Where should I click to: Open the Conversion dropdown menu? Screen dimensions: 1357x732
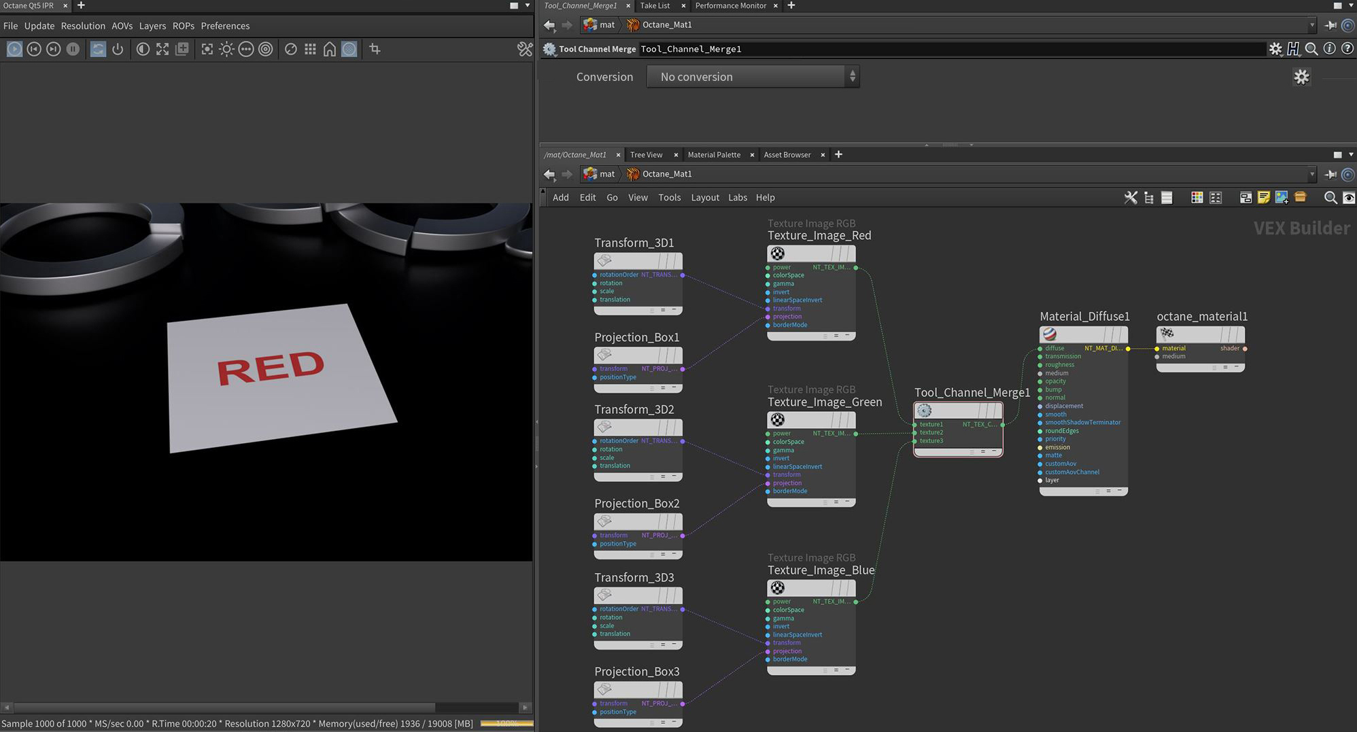pyautogui.click(x=753, y=77)
